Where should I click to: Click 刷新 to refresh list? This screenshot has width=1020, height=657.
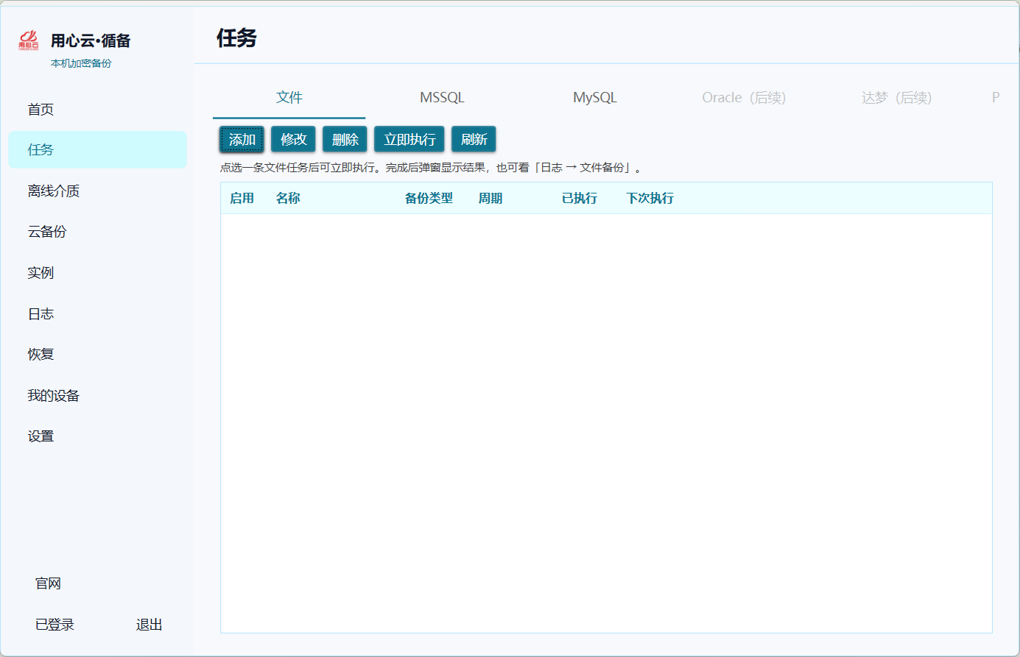(x=474, y=139)
